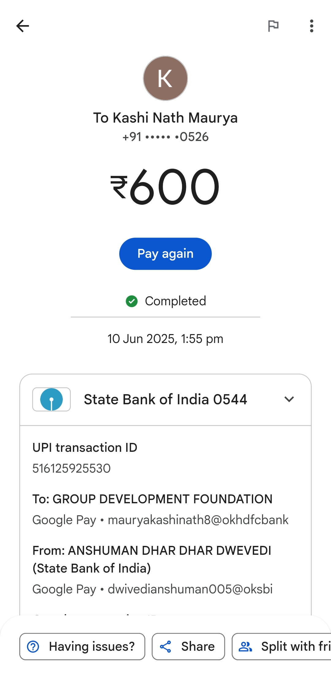Tap the State Bank of India logo
The height and width of the screenshot is (678, 331).
point(51,399)
